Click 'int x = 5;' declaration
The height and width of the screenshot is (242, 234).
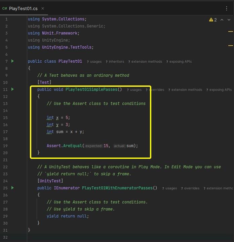[58, 118]
